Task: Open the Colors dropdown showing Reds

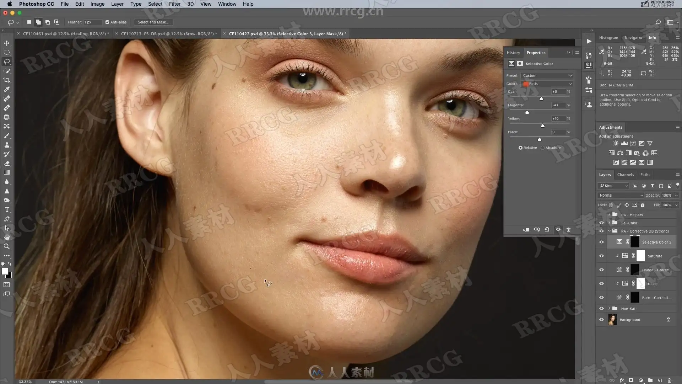Action: click(x=547, y=84)
